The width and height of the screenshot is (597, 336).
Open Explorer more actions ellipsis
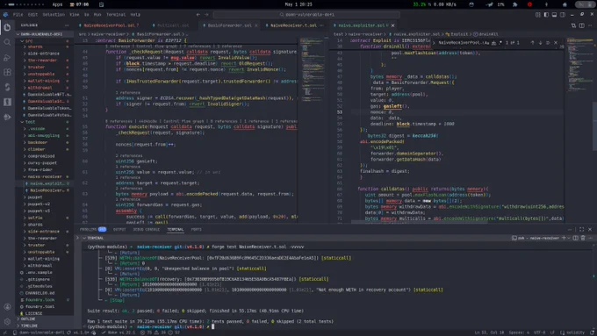tap(67, 25)
